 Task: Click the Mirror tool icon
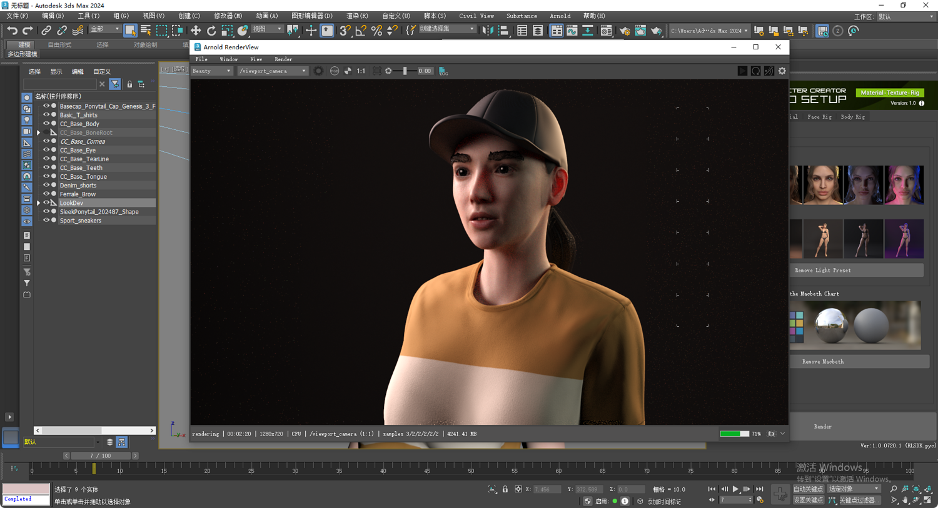[488, 30]
